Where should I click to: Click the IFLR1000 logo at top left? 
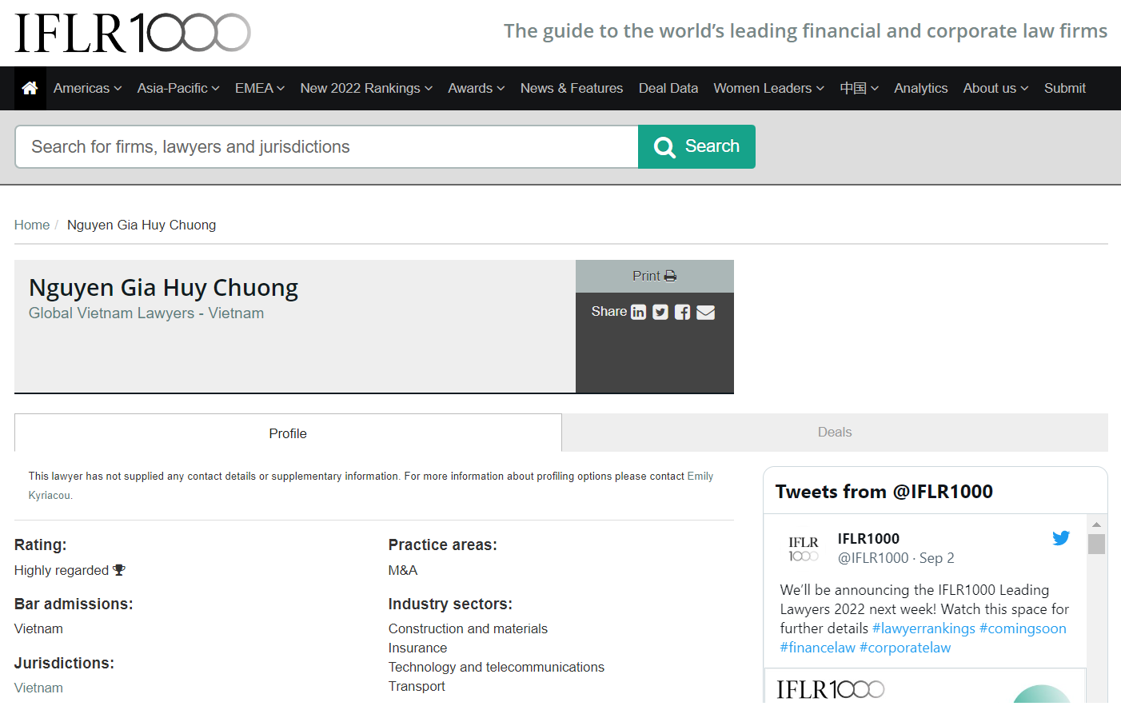132,33
